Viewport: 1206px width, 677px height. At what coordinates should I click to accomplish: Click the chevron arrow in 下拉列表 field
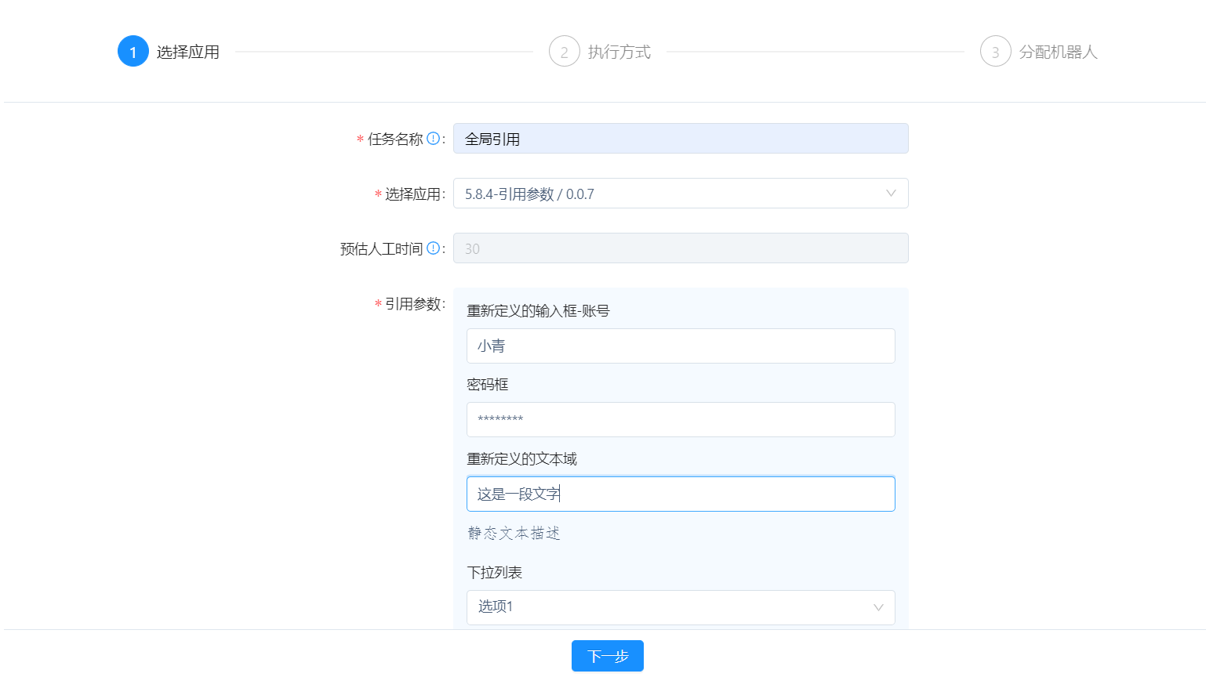point(878,607)
